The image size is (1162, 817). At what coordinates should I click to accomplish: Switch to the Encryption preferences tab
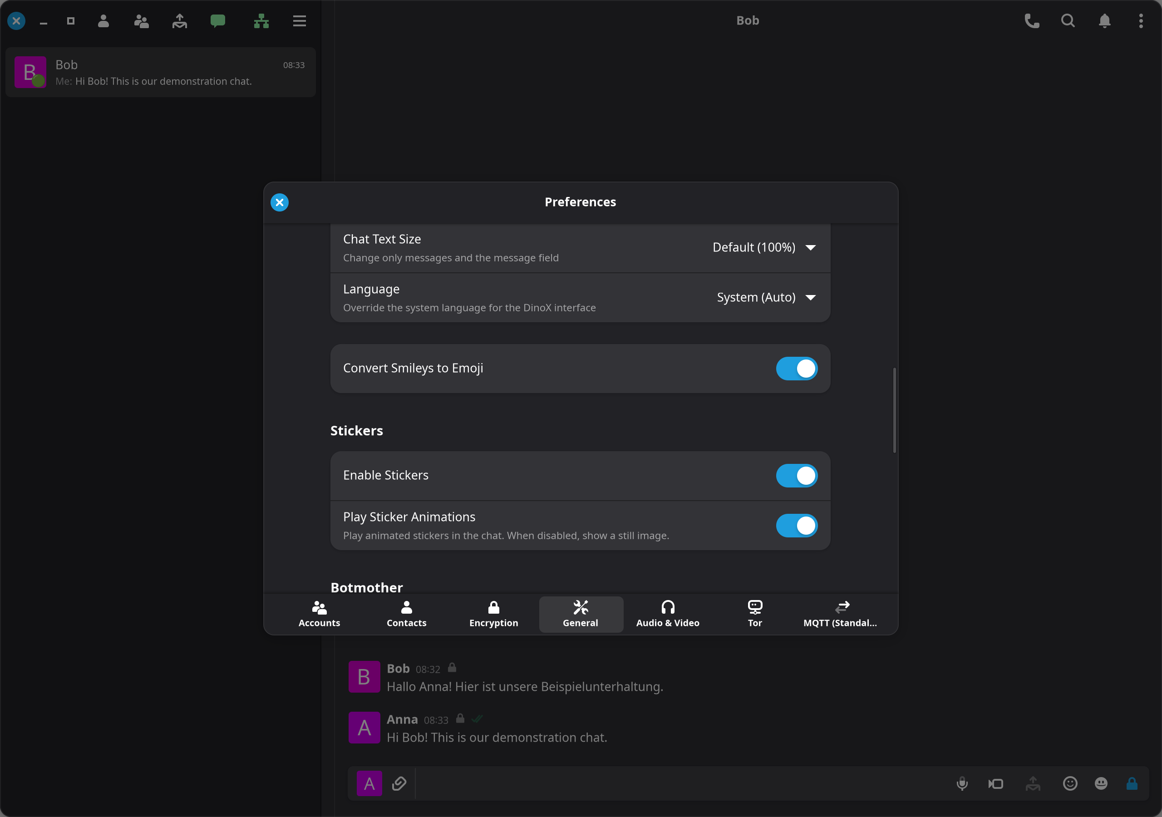point(493,614)
